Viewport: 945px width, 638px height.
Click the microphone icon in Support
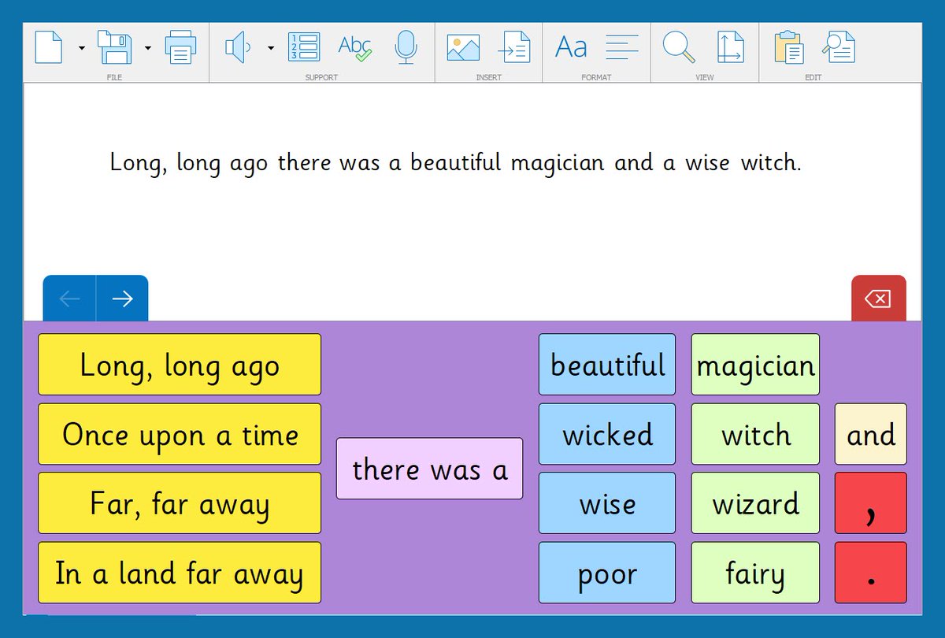[x=406, y=47]
